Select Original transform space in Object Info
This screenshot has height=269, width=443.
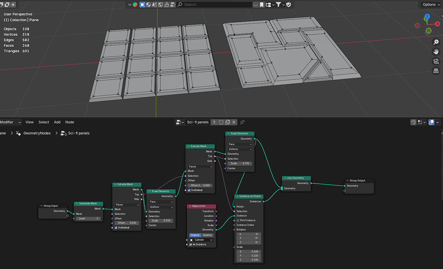point(195,235)
